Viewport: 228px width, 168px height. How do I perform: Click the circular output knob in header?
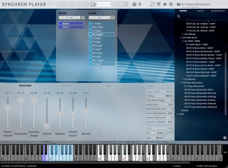[x=92, y=4]
